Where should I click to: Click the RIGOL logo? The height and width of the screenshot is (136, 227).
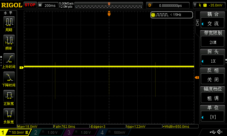pyautogui.click(x=12, y=5)
